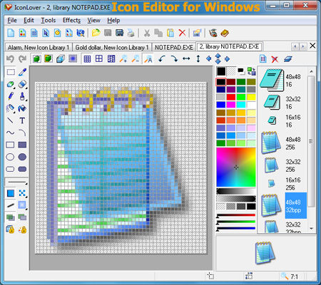Switch to the Gold dollar, New Icon Library 1 tab

[112, 48]
